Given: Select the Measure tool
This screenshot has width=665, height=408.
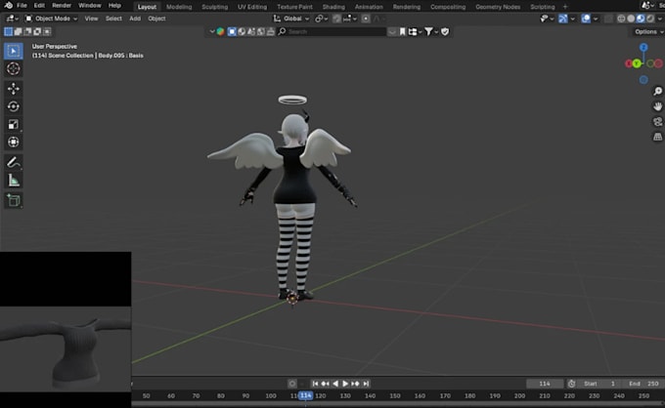Looking at the screenshot, I should tap(13, 181).
